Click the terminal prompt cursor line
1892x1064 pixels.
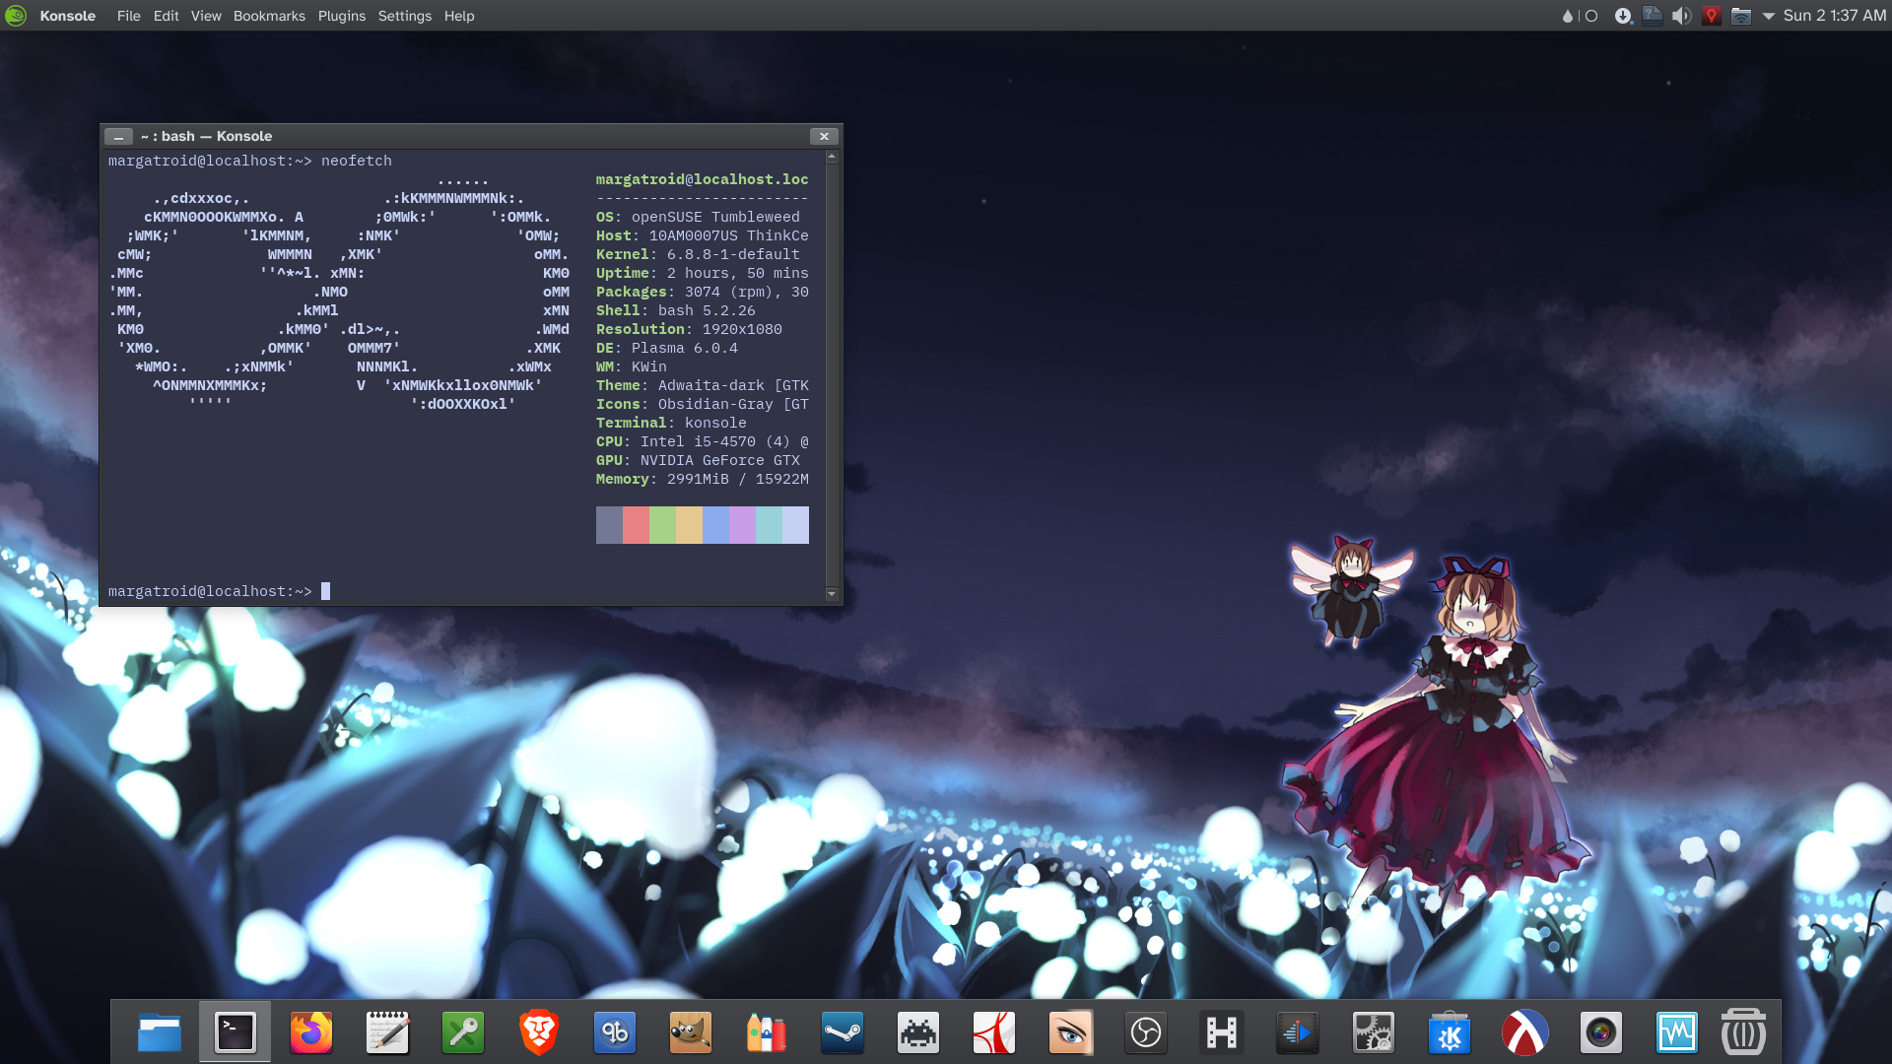[219, 591]
